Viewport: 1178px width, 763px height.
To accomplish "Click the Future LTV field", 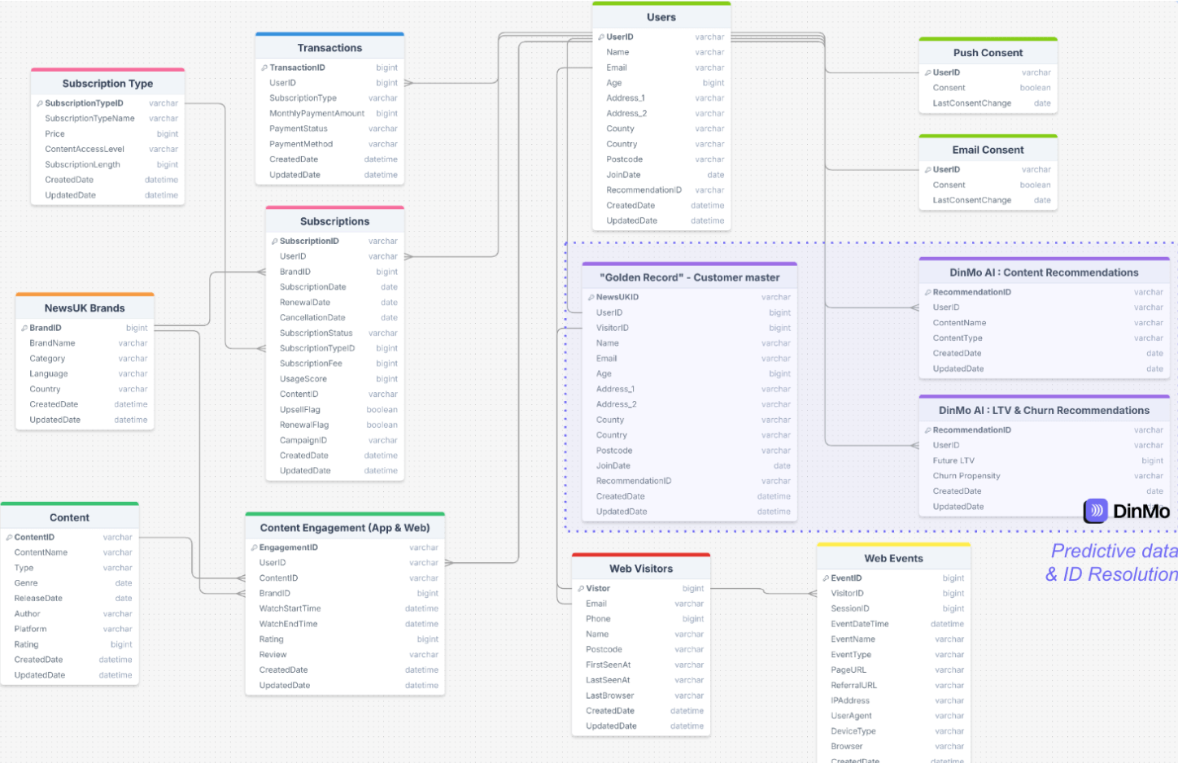I will (1044, 460).
